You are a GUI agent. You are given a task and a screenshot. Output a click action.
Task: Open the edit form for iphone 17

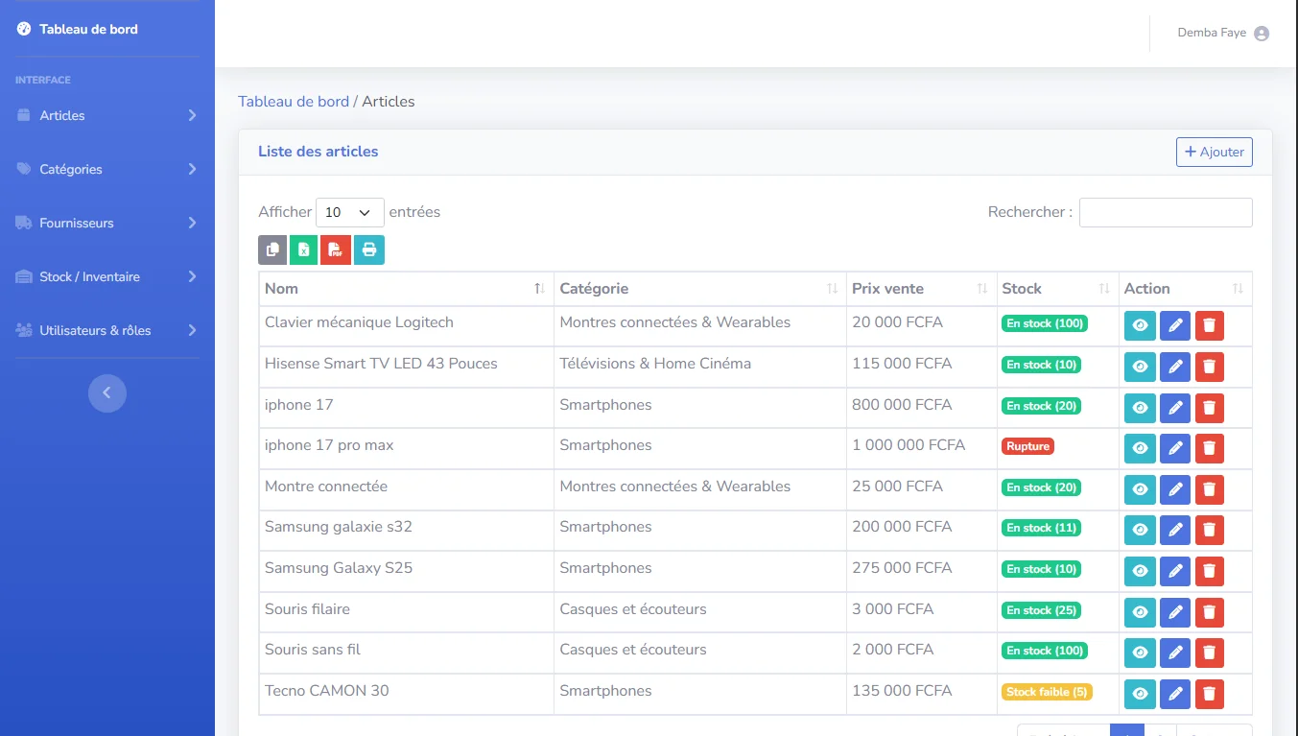tap(1174, 407)
